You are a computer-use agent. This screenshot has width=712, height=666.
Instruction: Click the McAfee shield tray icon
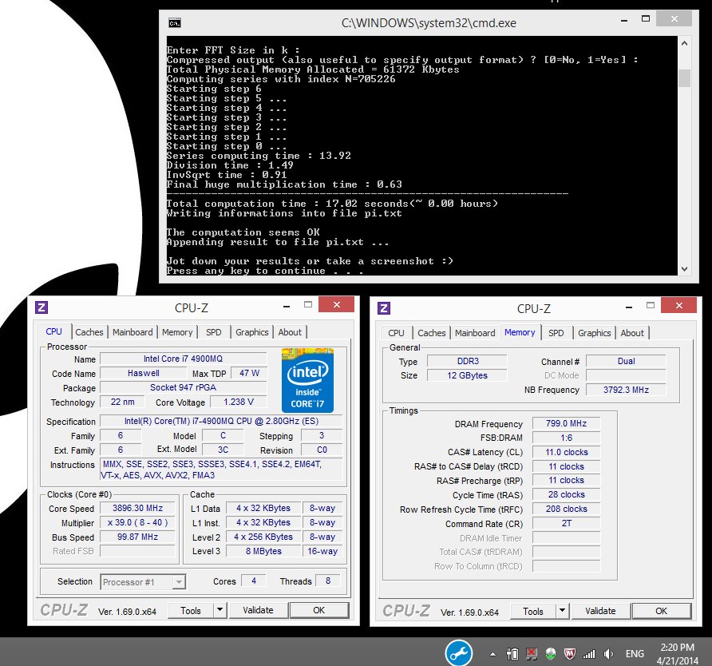pyautogui.click(x=569, y=654)
